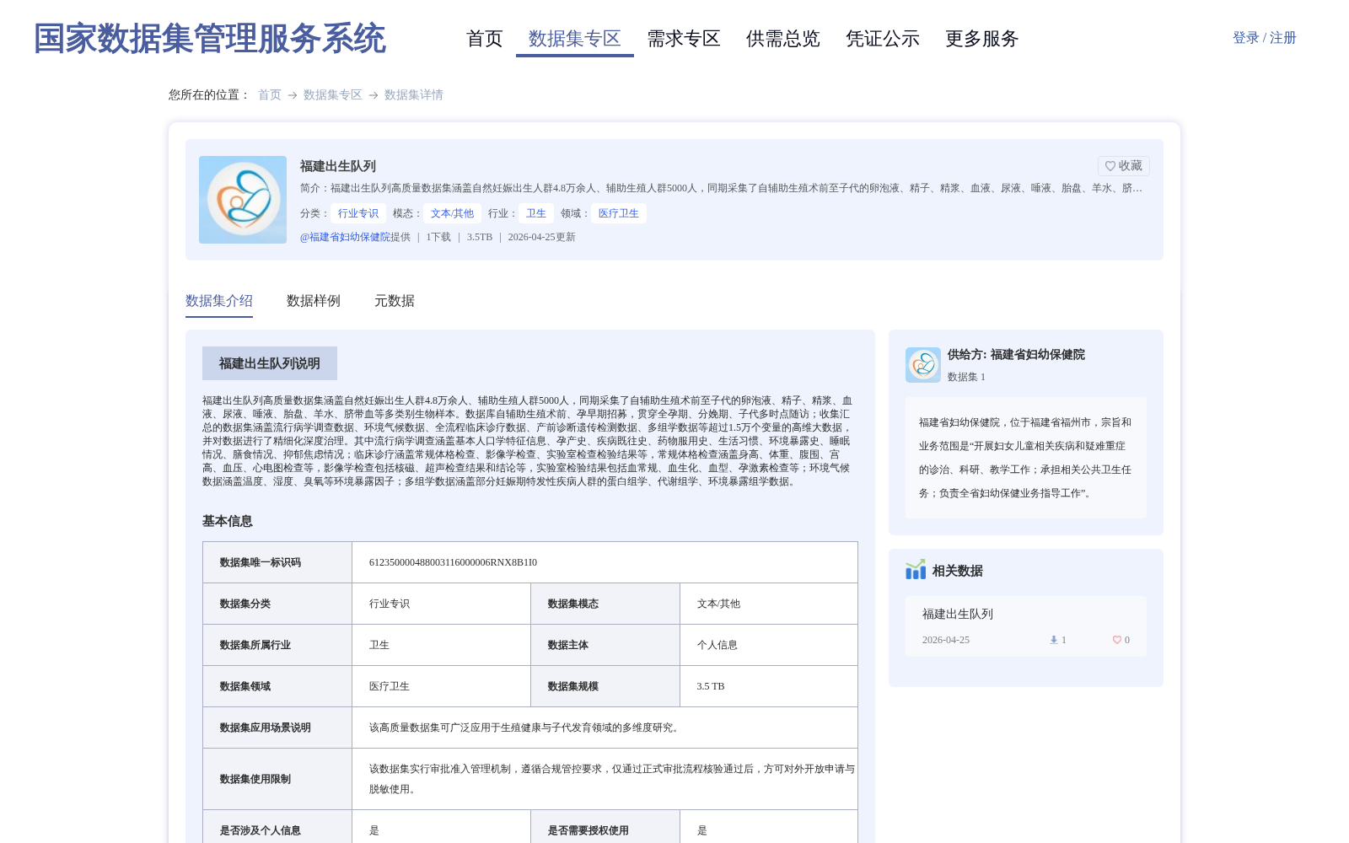Go to the 首页 nav menu

tap(484, 39)
